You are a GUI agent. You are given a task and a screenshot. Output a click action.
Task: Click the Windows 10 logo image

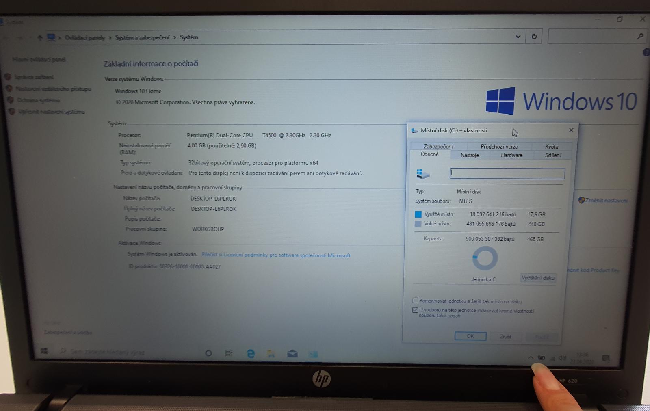(x=561, y=101)
